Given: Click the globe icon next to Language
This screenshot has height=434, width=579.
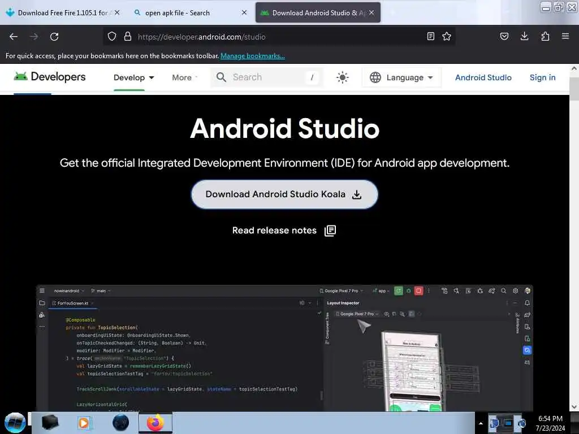Looking at the screenshot, I should click(375, 77).
